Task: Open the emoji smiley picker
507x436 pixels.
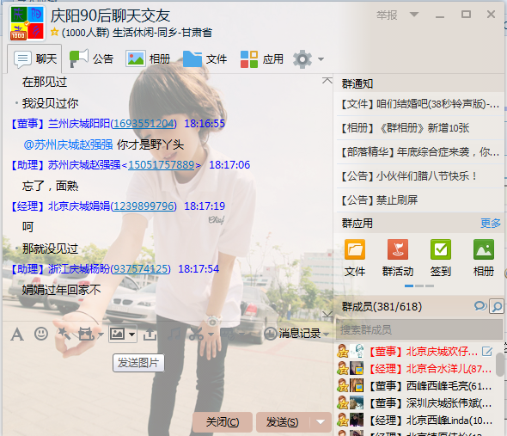Action: [x=41, y=334]
